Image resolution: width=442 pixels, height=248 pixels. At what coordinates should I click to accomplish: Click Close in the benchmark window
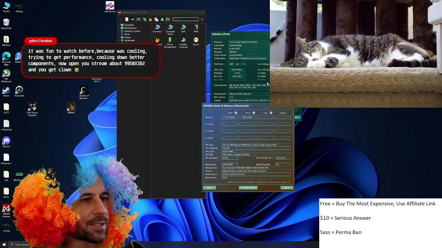pyautogui.click(x=287, y=188)
